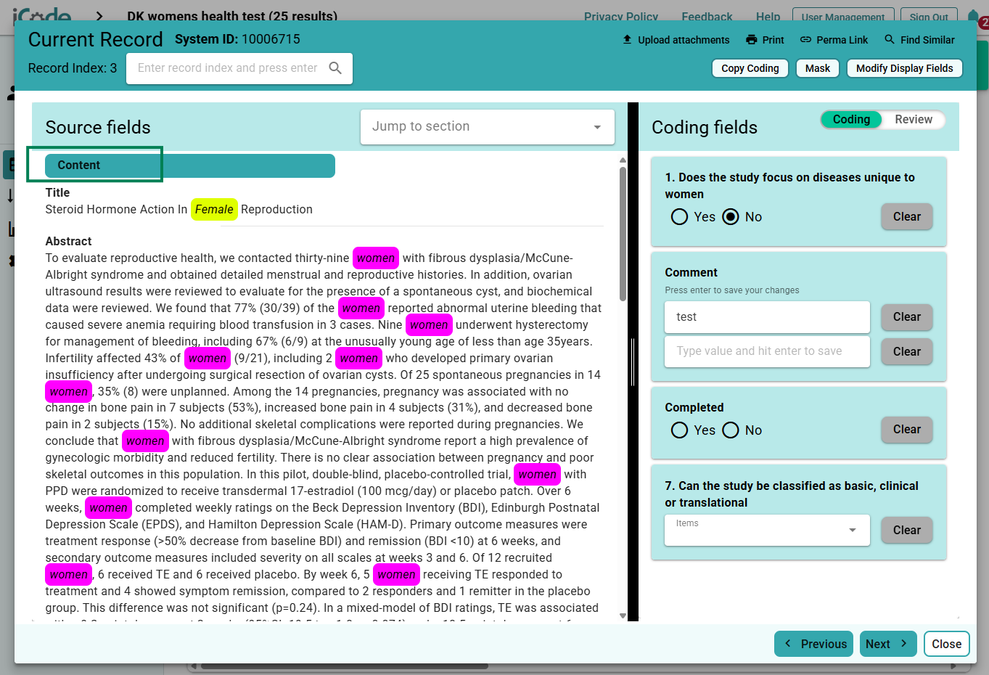Viewport: 989px width, 675px height.
Task: Open the Help link
Action: click(768, 16)
